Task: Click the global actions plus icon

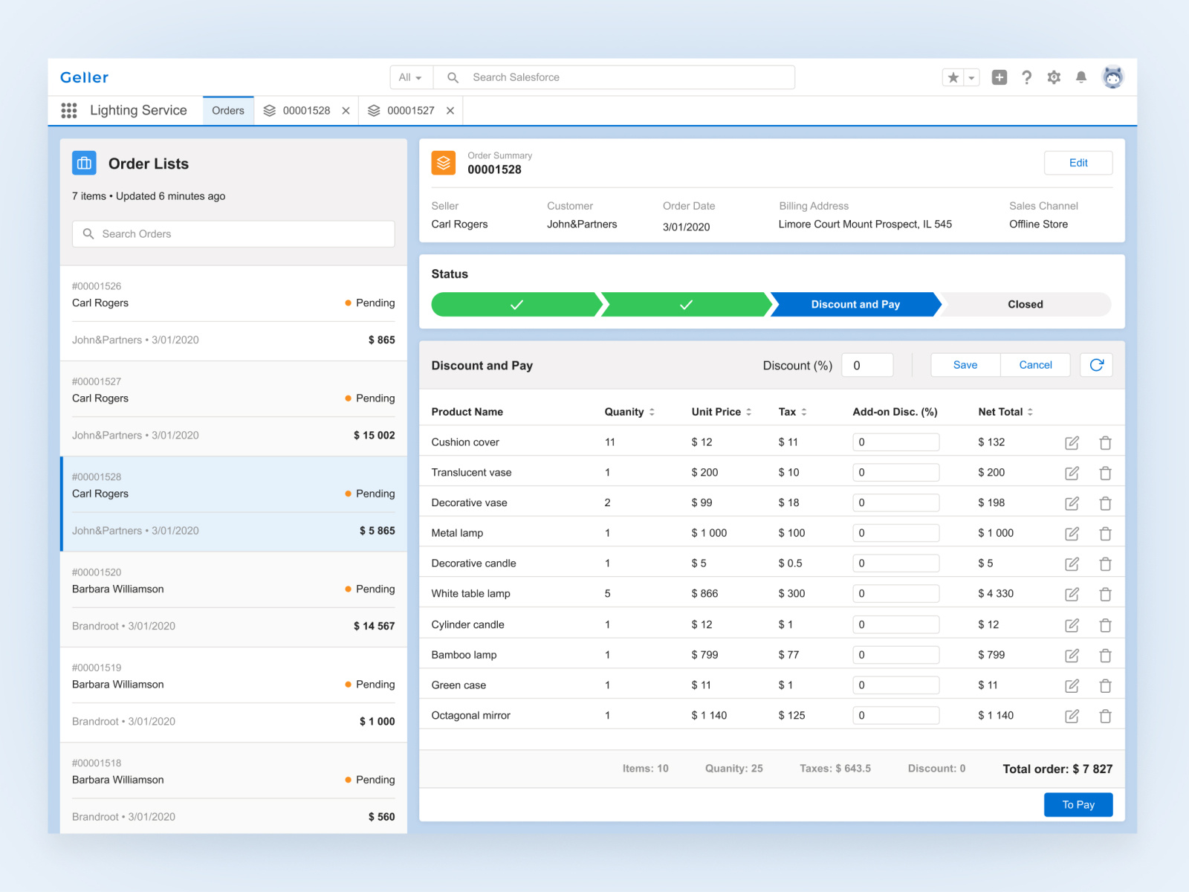Action: [x=1000, y=77]
